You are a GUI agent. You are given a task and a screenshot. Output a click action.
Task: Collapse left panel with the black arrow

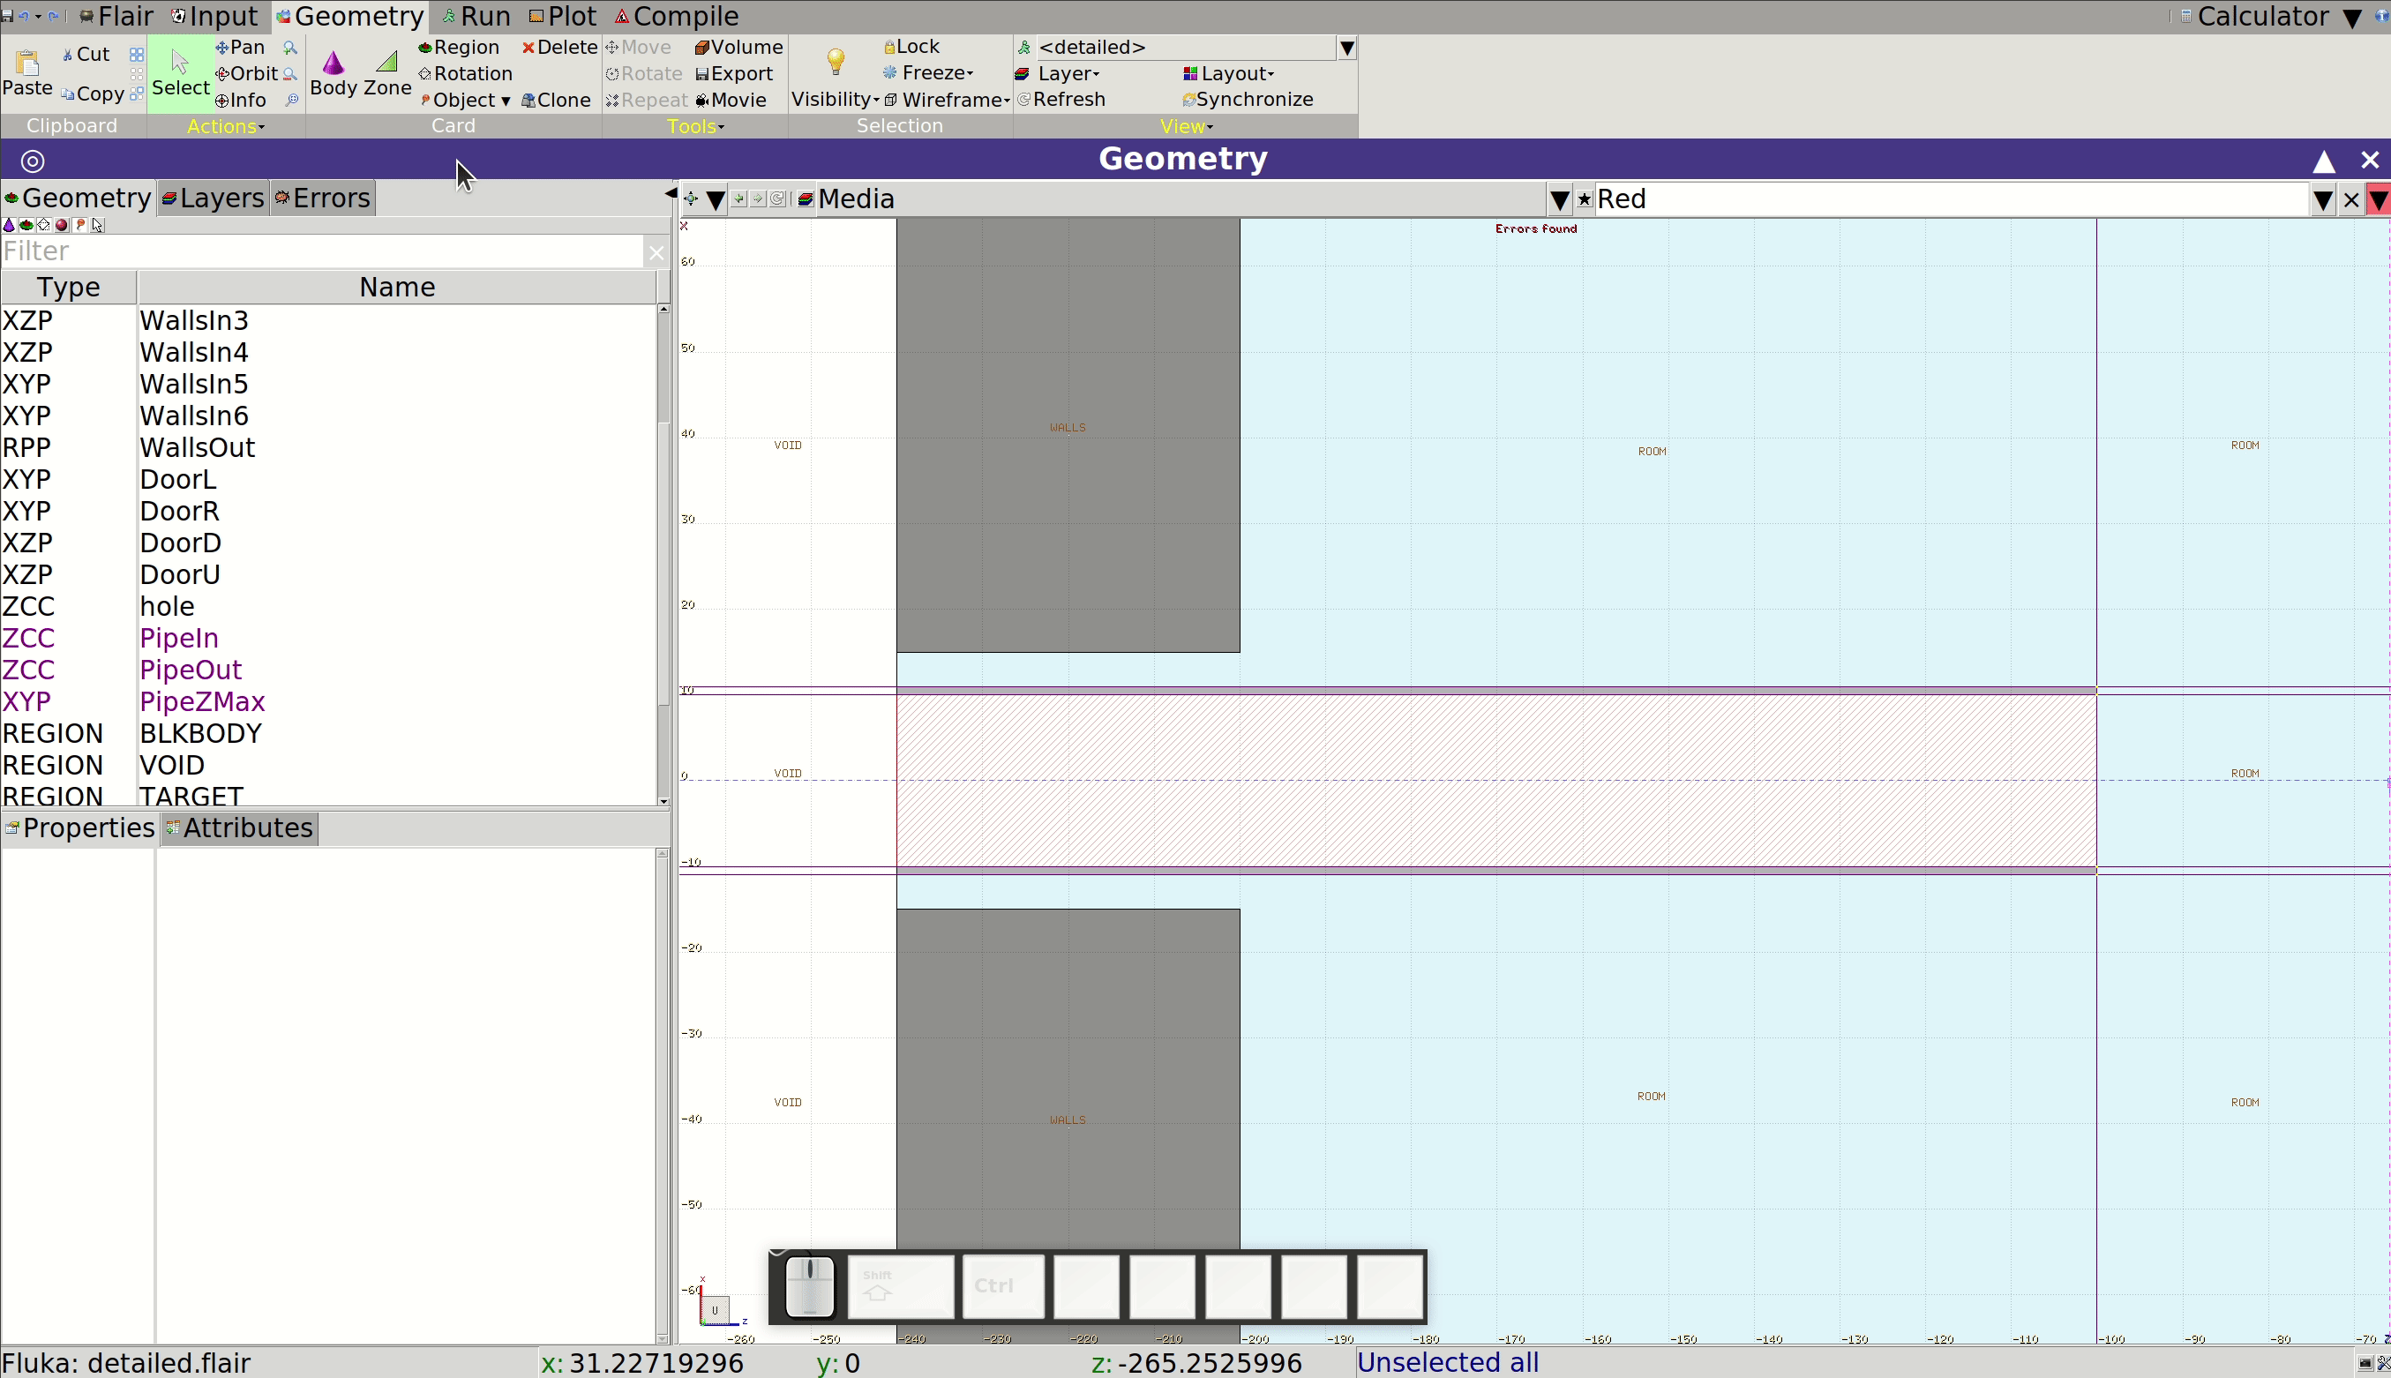point(671,194)
